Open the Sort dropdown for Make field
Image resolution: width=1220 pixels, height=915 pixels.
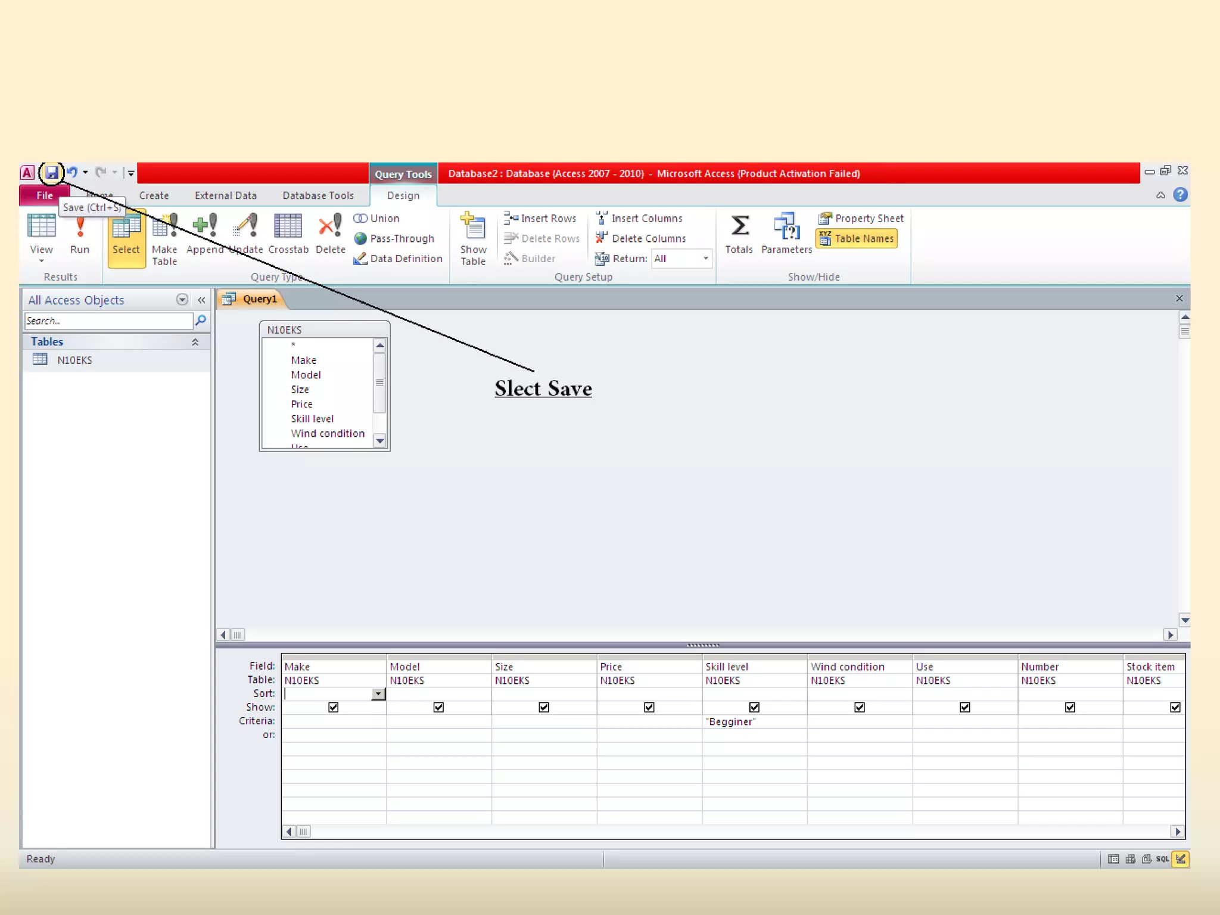pos(378,694)
